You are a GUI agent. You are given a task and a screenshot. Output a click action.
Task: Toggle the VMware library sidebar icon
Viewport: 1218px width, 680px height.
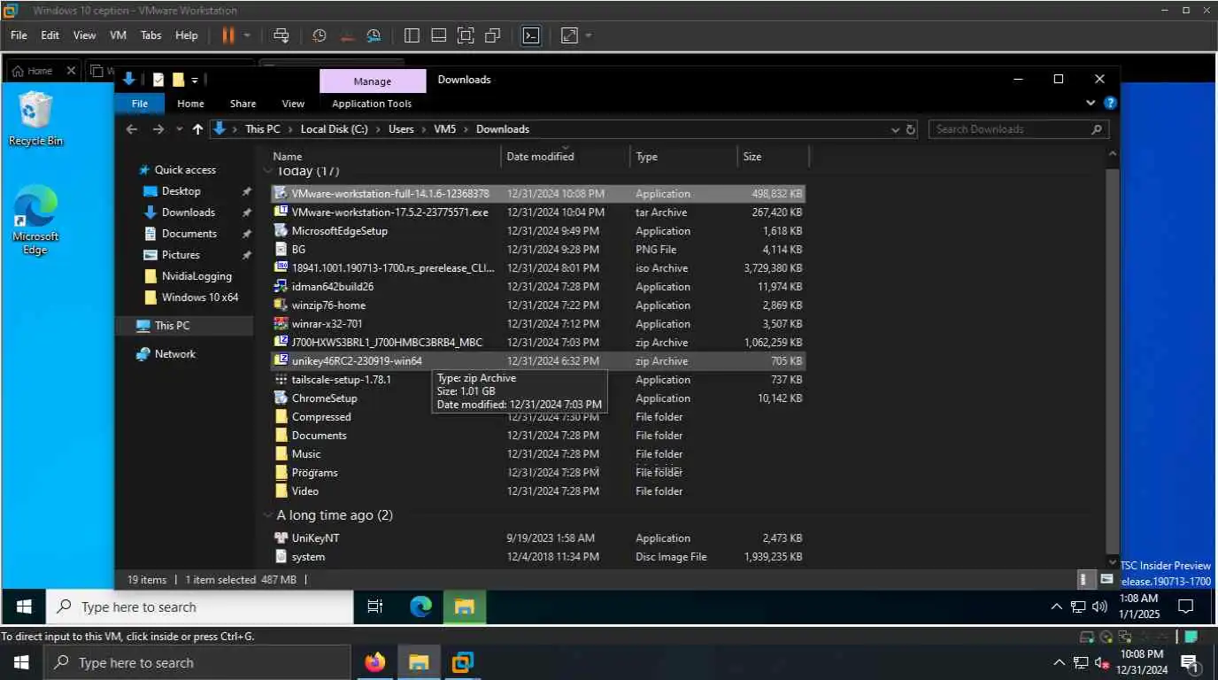412,35
